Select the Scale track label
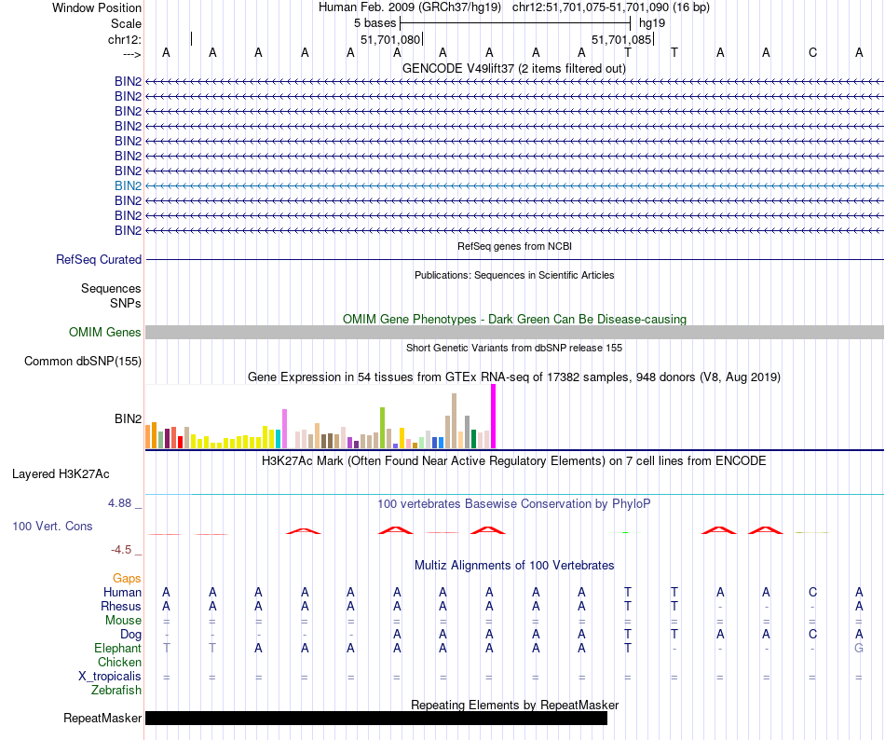The image size is (885, 740). tap(126, 23)
